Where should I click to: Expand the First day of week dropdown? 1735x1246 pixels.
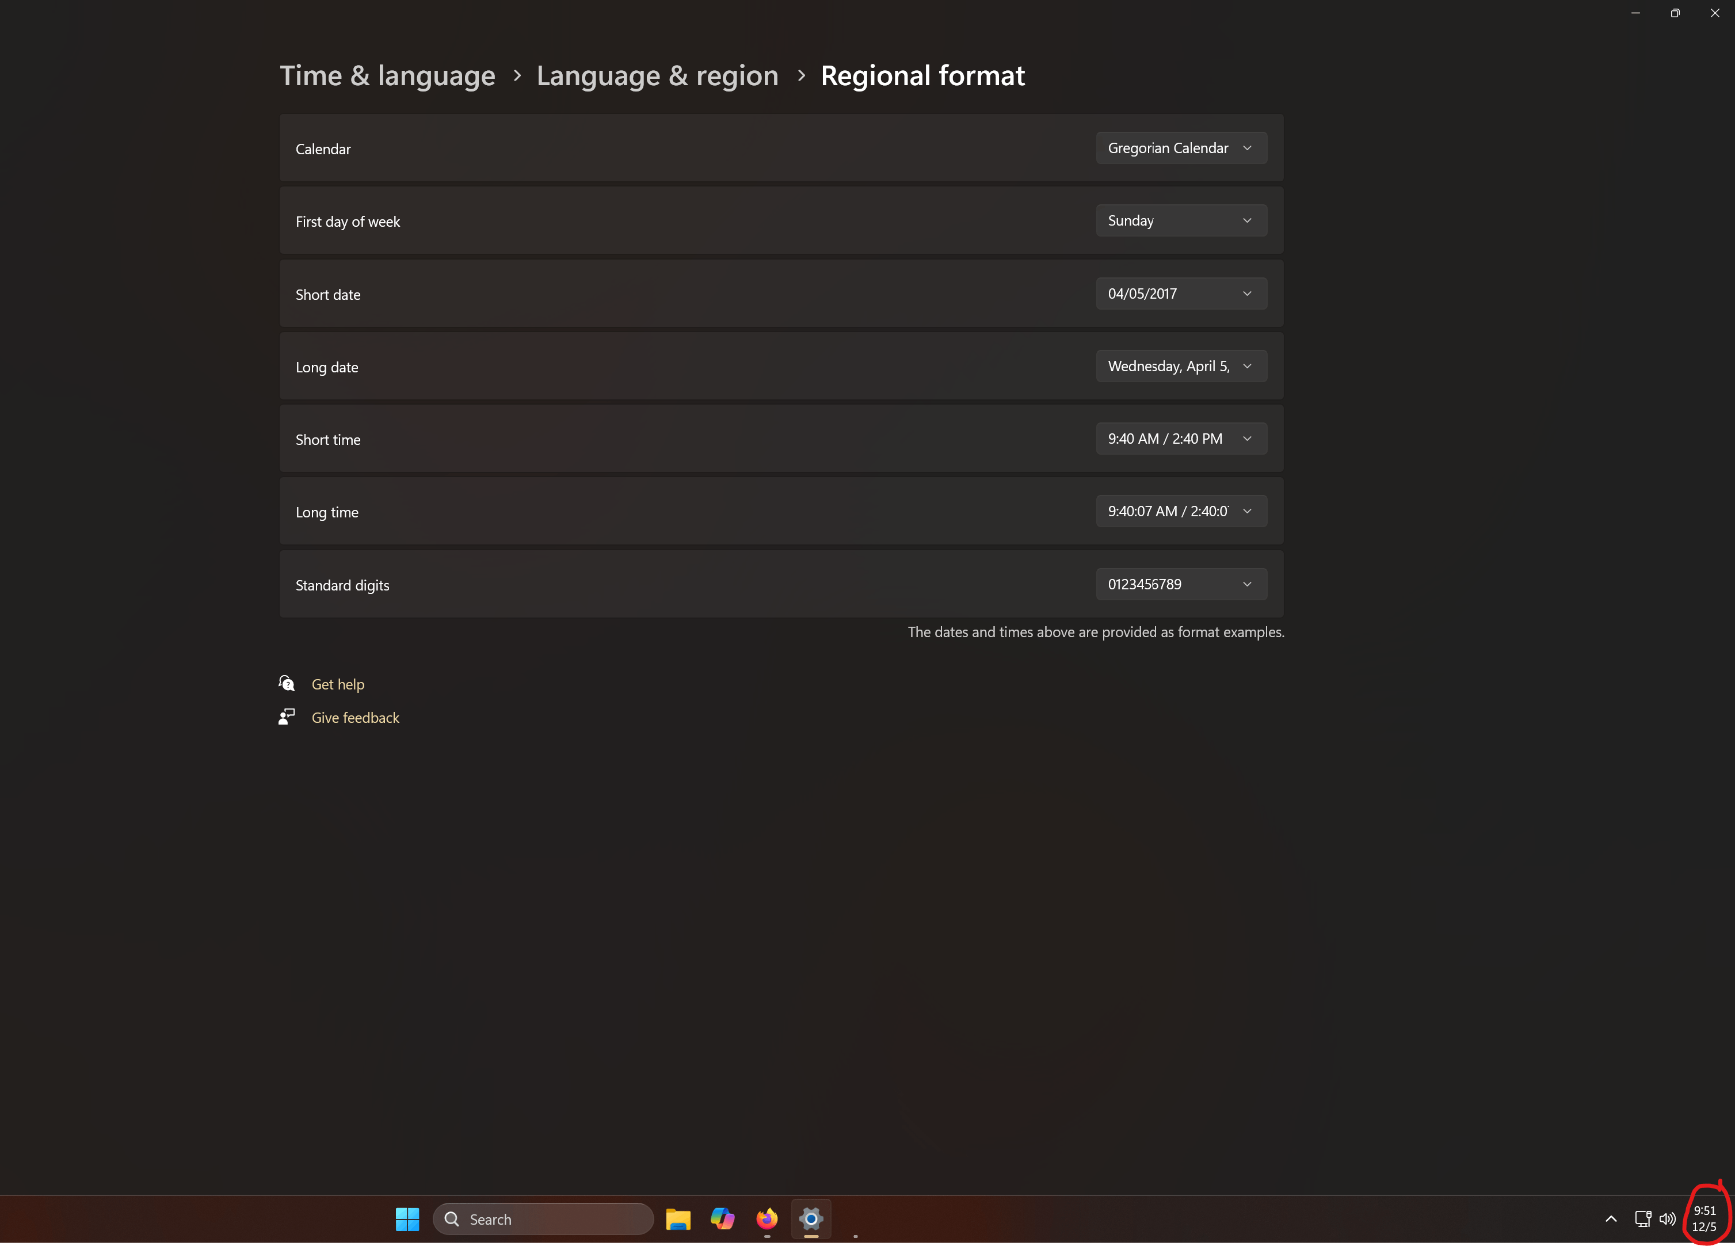pyautogui.click(x=1180, y=221)
